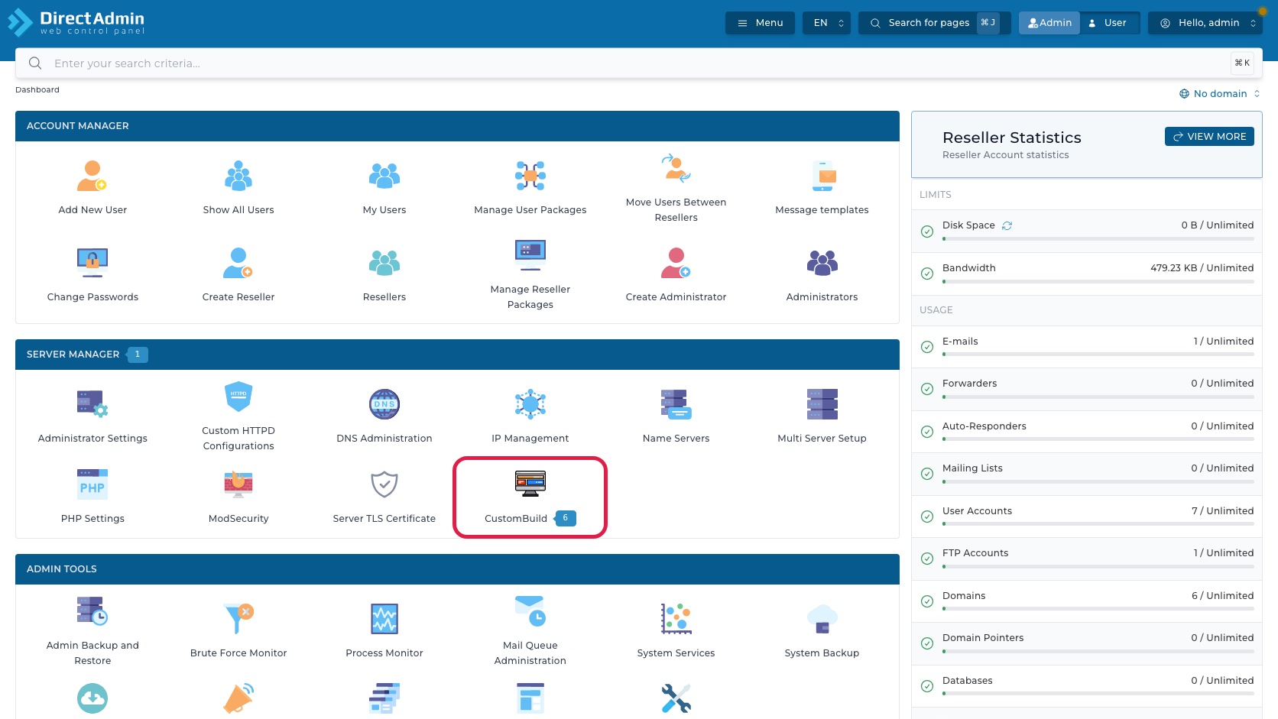Open Message templates icon
This screenshot has height=719, width=1278.
click(822, 176)
